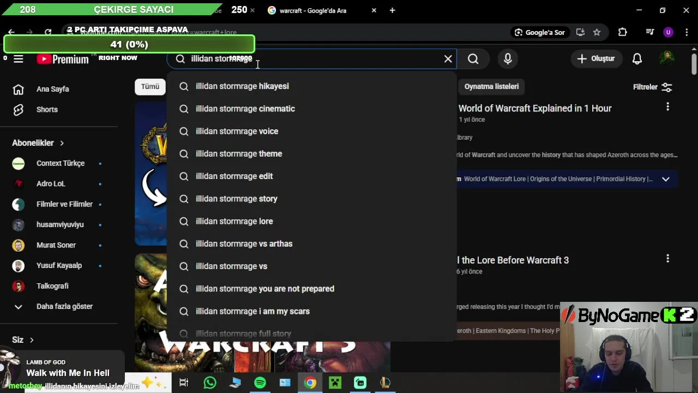Open Minecraft from the taskbar
This screenshot has width=698, height=393.
click(x=335, y=383)
